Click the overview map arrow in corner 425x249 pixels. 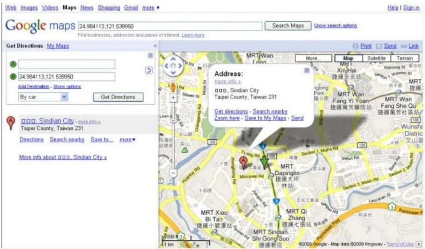419,244
